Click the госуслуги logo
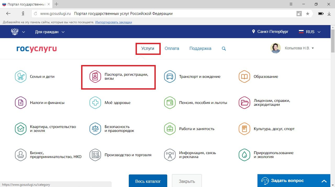This screenshot has width=335, height=187. pyautogui.click(x=36, y=49)
